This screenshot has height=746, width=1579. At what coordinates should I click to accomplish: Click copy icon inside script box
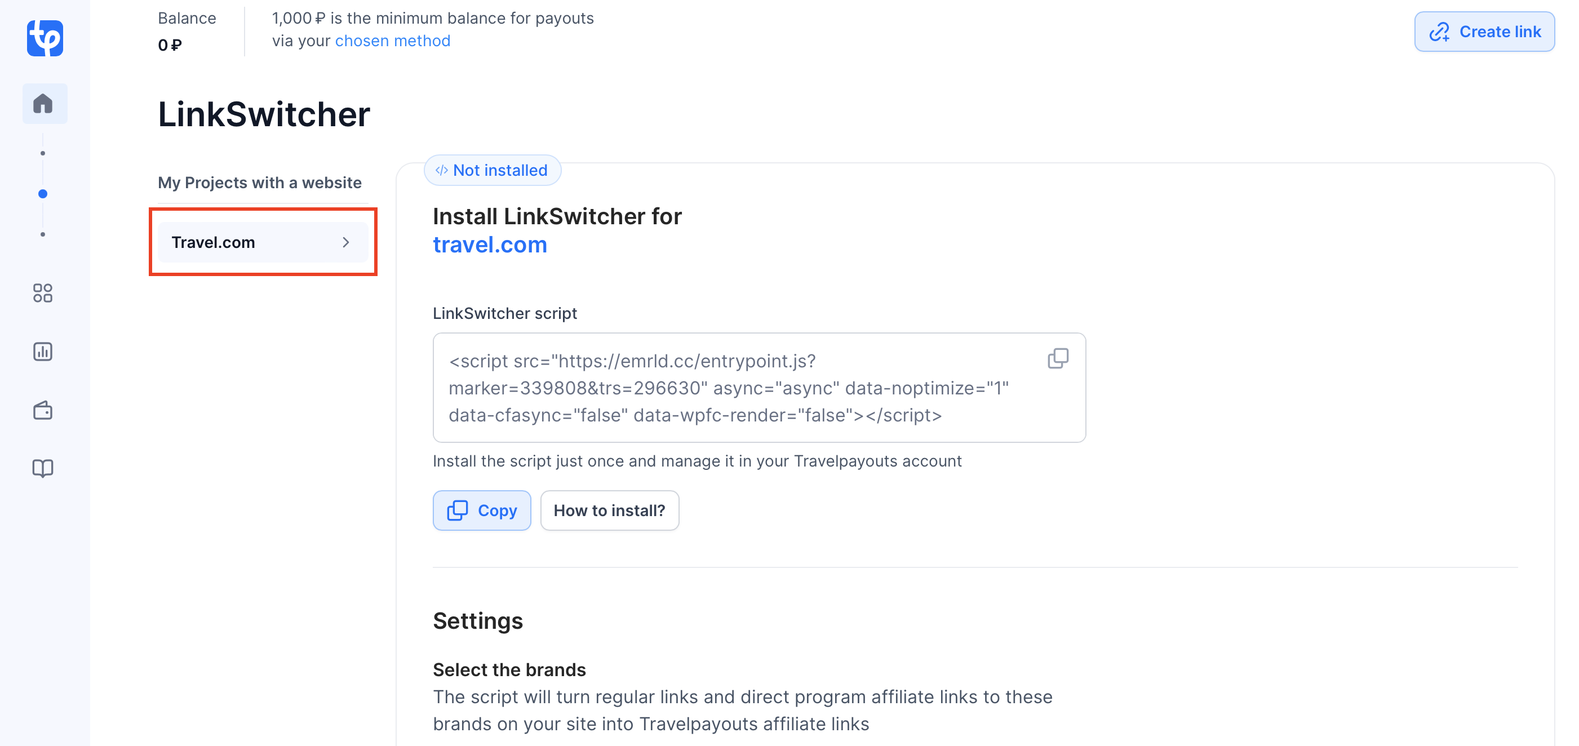[x=1058, y=358]
